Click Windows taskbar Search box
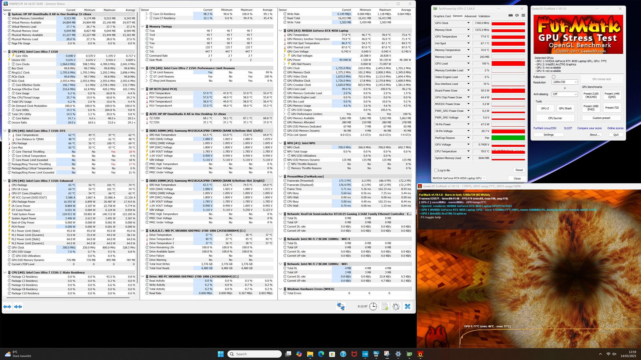This screenshot has width=641, height=360. 255,354
